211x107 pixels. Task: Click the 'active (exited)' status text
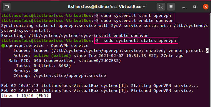[x=52, y=56]
